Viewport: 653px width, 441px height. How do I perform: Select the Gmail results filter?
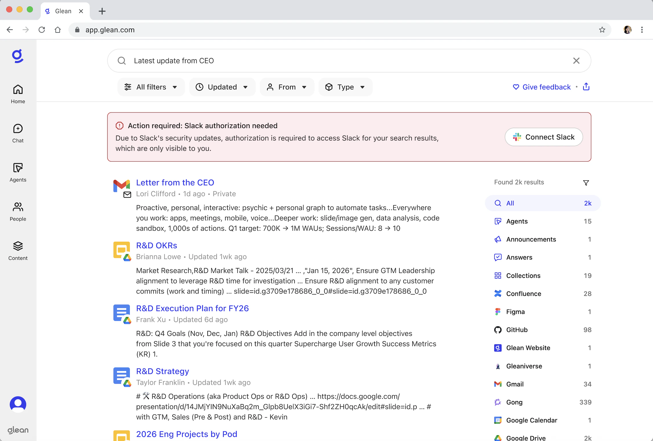(x=514, y=384)
